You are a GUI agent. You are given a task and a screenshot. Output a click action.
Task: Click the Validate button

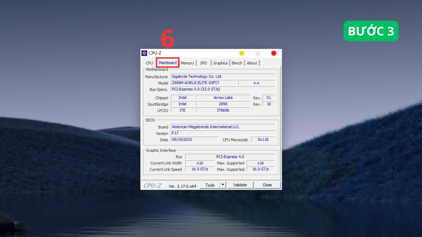240,185
